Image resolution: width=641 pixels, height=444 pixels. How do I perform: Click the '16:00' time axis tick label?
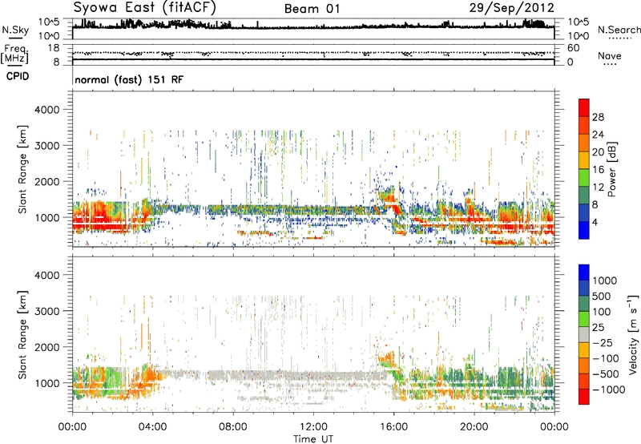393,427
